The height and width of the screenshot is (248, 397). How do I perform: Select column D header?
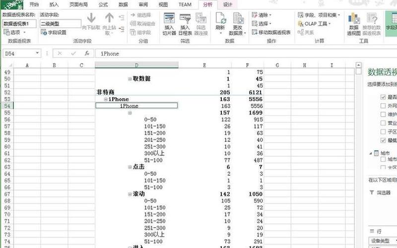[x=136, y=65]
